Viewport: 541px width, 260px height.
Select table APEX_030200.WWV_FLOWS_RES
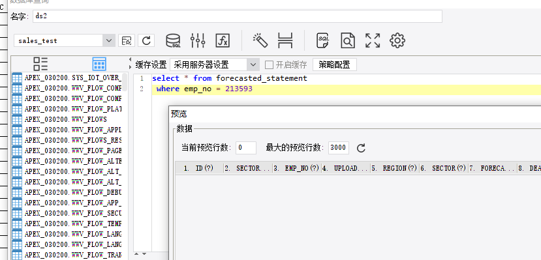[67, 140]
